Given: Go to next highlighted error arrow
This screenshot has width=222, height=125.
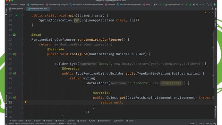Looking at the screenshot, I should point(212,12).
